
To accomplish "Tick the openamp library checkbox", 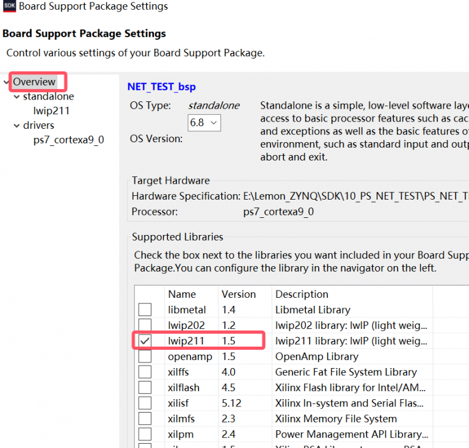I will tap(145, 356).
